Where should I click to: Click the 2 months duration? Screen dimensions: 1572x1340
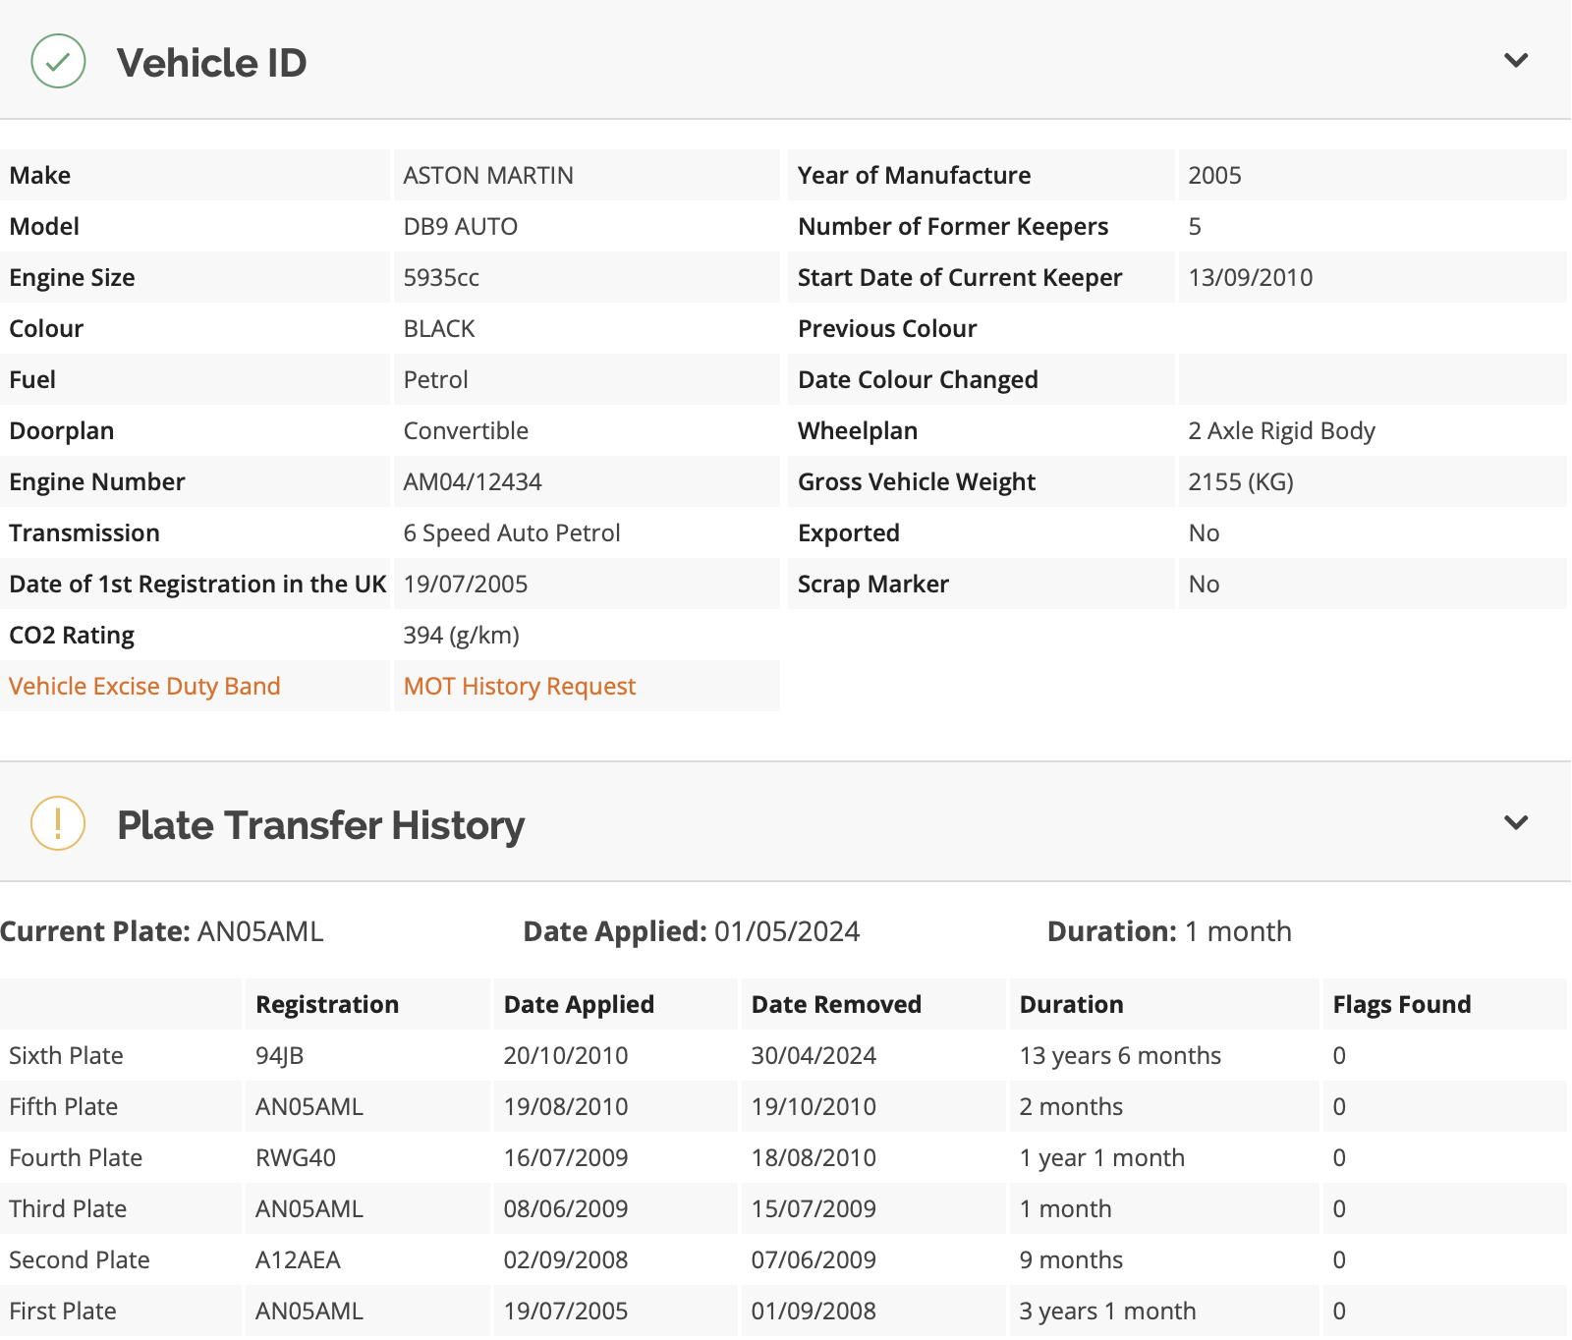coord(1071,1106)
